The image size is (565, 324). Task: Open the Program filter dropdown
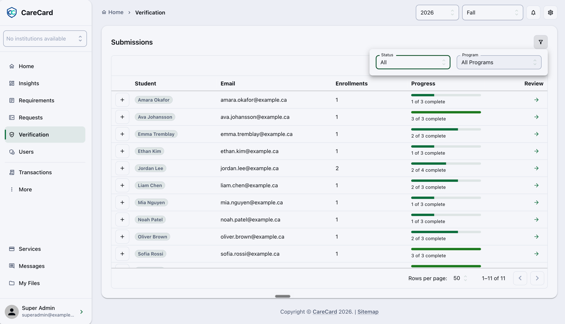click(499, 62)
